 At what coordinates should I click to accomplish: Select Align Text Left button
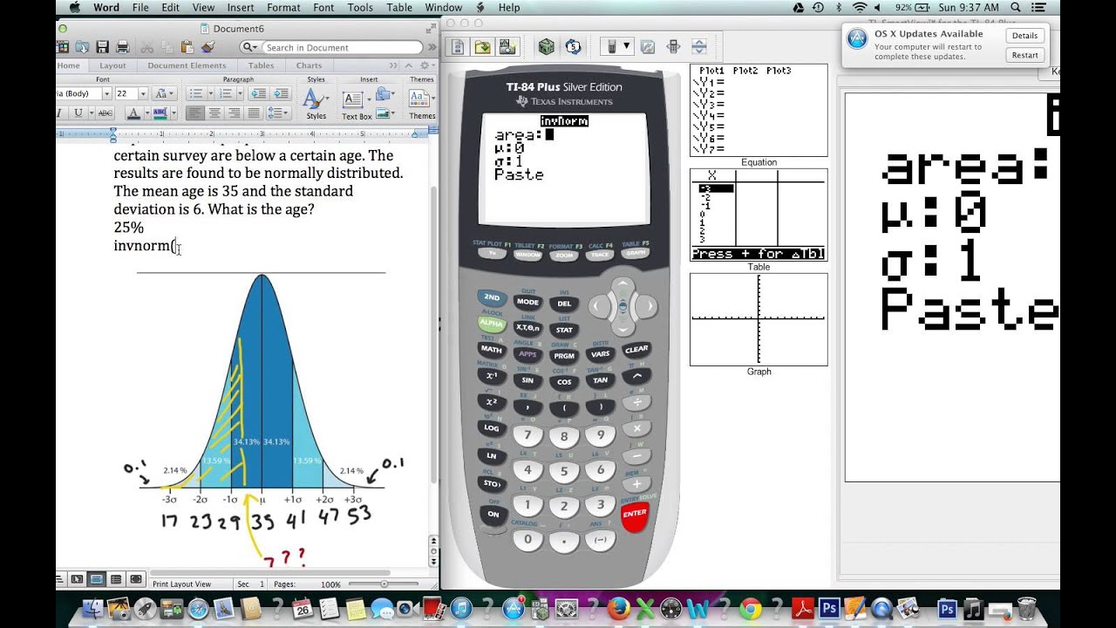[195, 113]
